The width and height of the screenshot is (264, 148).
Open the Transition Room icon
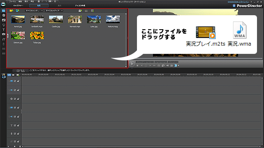click(x=4, y=34)
